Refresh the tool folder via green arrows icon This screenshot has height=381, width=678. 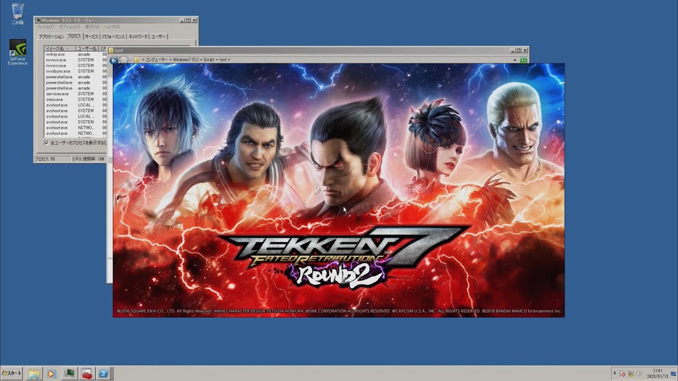(x=523, y=60)
